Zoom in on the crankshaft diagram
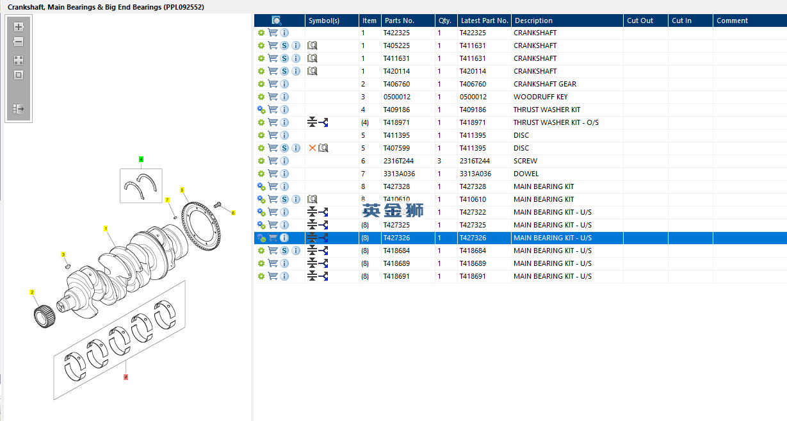787x421 pixels. click(19, 27)
